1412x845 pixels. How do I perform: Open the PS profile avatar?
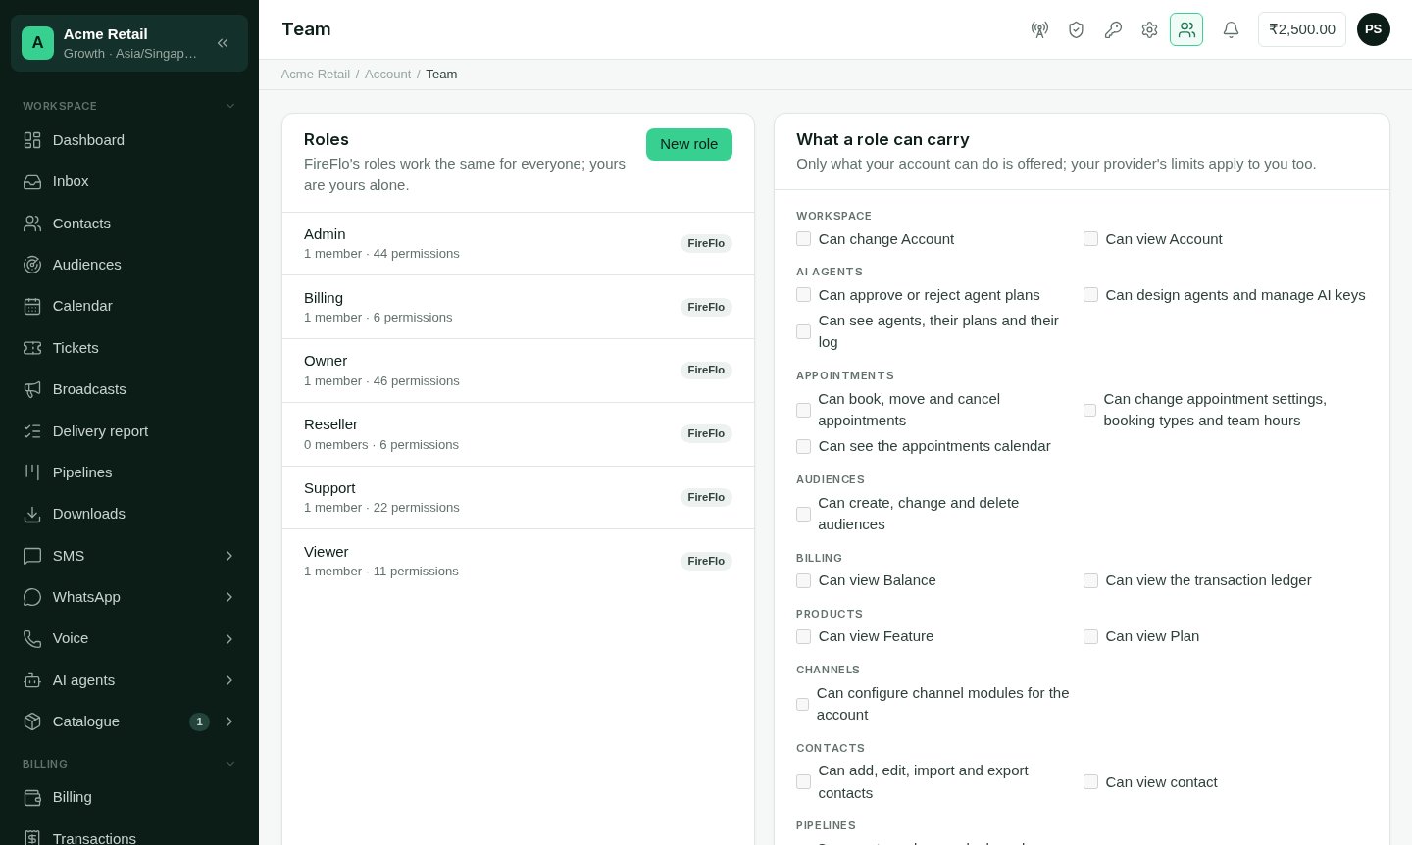(1374, 29)
